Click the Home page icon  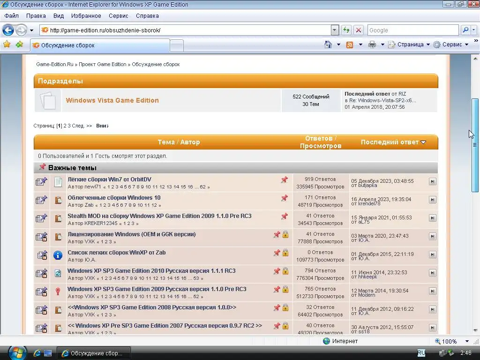click(x=328, y=45)
